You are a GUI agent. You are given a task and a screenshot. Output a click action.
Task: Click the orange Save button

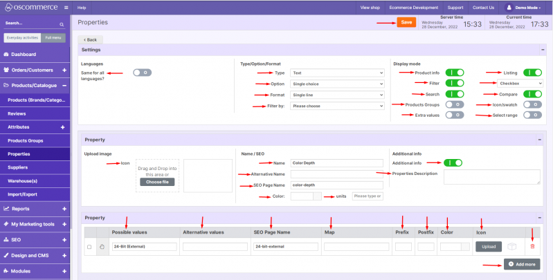click(406, 22)
